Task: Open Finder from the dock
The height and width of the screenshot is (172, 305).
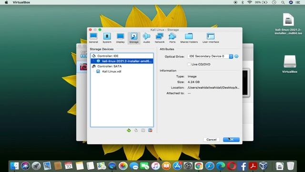Action: point(15,166)
